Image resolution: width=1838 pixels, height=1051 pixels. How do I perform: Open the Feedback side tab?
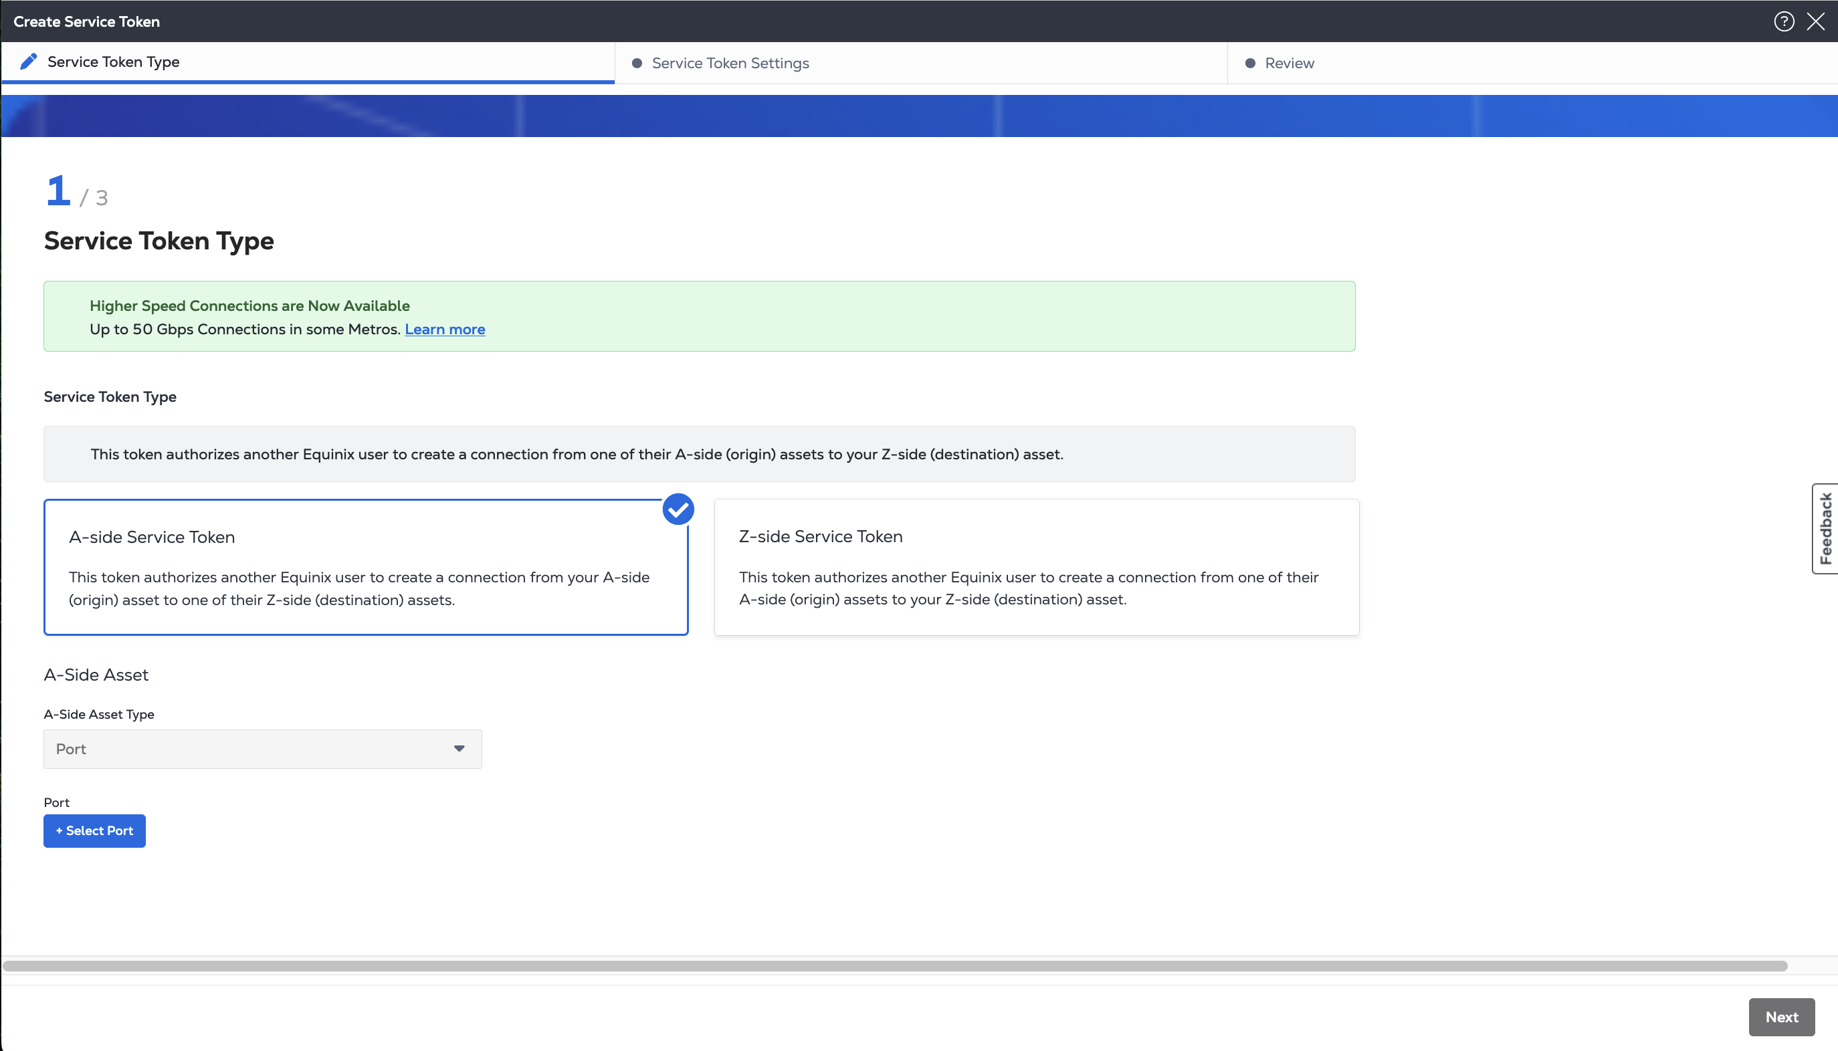(1825, 528)
